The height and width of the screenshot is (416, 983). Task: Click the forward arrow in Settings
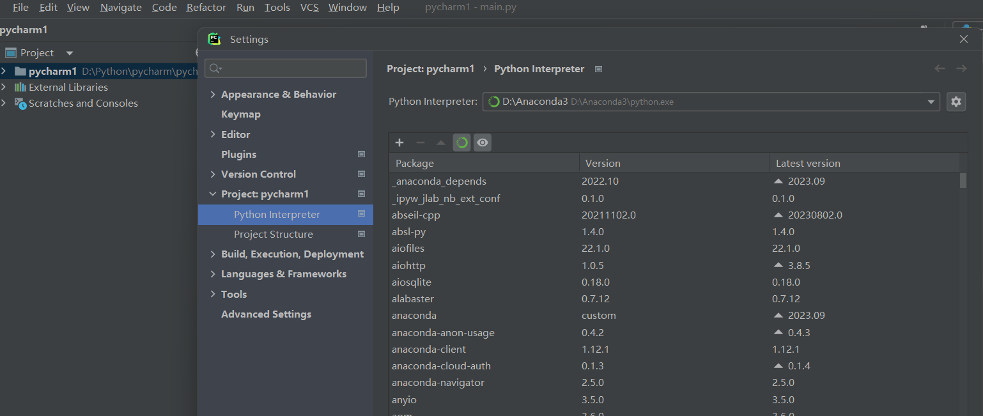coord(961,68)
